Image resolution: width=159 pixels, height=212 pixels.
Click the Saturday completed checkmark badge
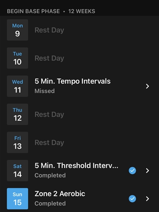coord(132,170)
